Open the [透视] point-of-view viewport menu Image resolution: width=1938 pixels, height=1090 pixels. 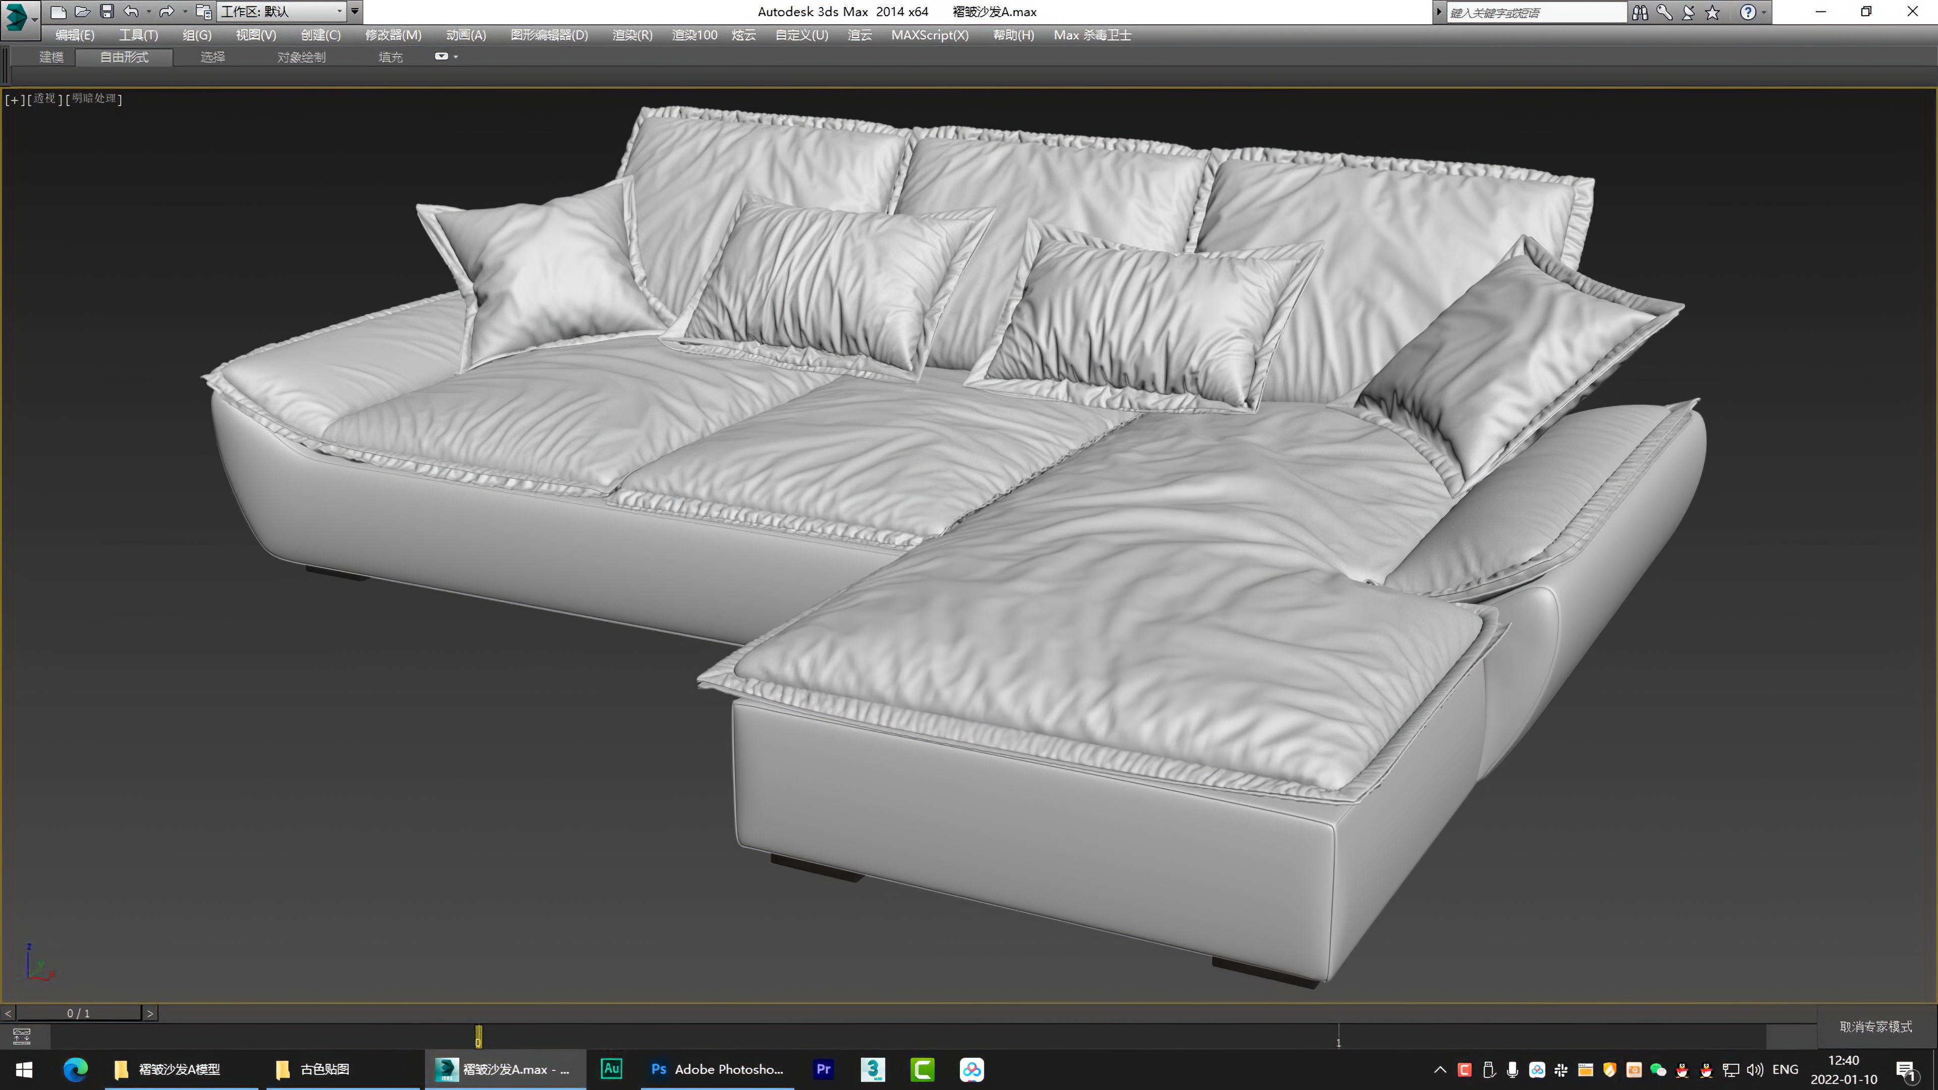click(45, 98)
